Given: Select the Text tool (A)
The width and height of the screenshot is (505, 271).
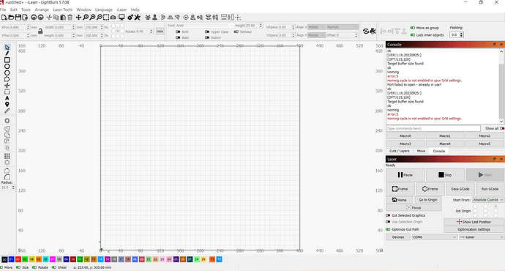Looking at the screenshot, I should (x=7, y=98).
